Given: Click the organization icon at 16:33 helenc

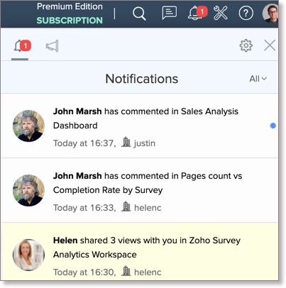Looking at the screenshot, I should point(126,206).
